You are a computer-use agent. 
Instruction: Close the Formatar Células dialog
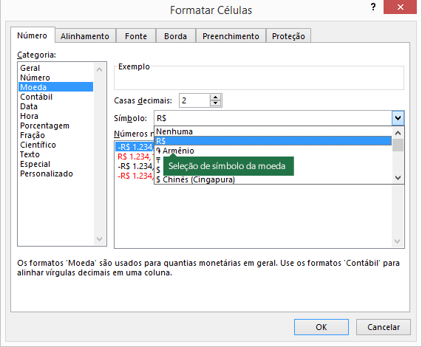[x=401, y=7]
